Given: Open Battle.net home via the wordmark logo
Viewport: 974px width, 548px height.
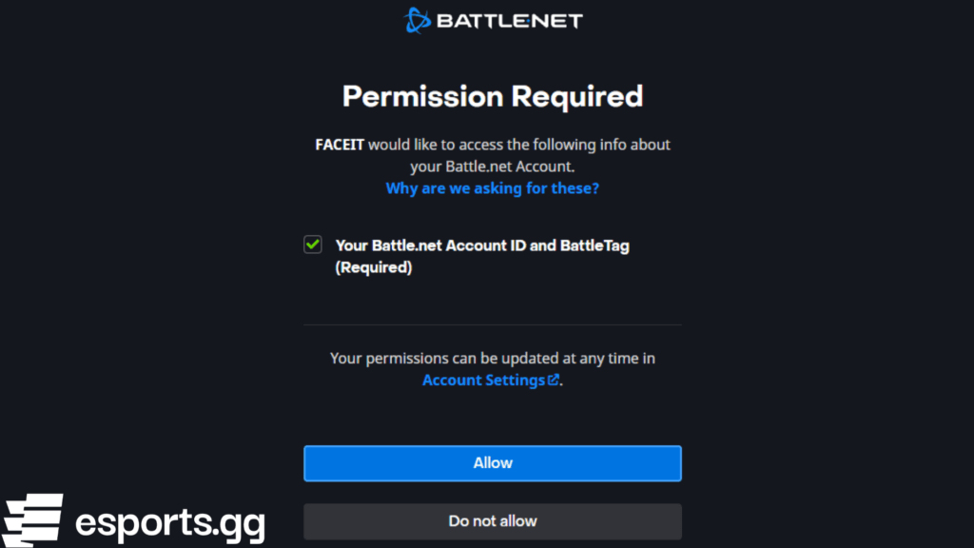Looking at the screenshot, I should (509, 19).
